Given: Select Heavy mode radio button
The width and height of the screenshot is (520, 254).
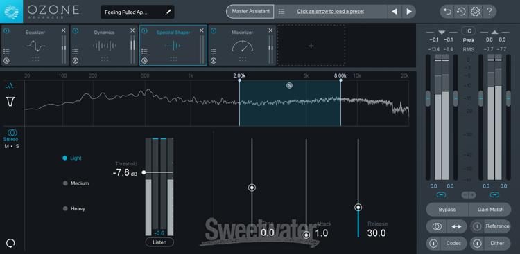Looking at the screenshot, I should [x=65, y=208].
